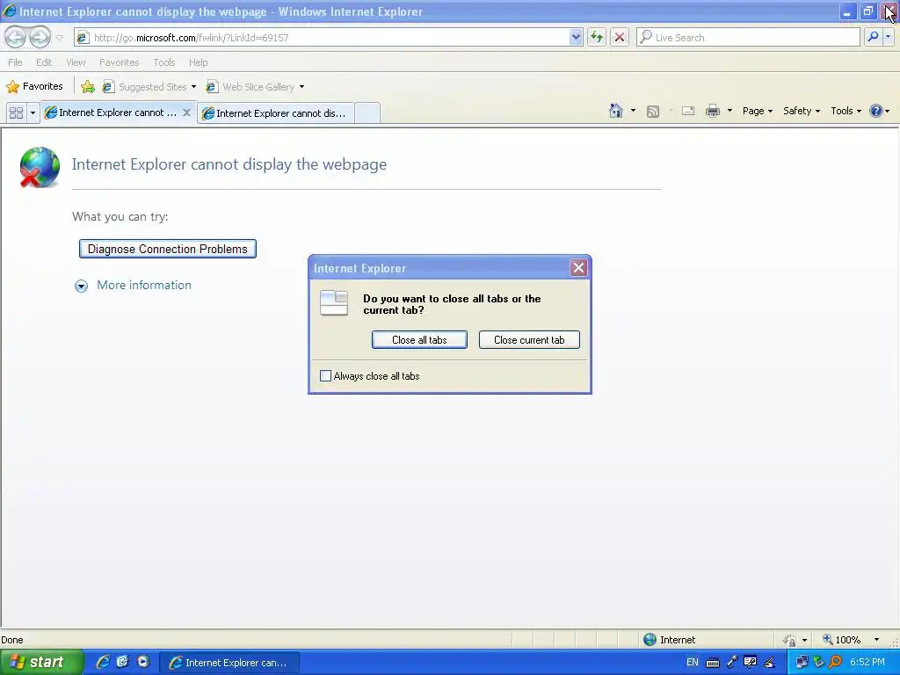Open the File menu
Screen dimensions: 900x675
click(x=15, y=62)
